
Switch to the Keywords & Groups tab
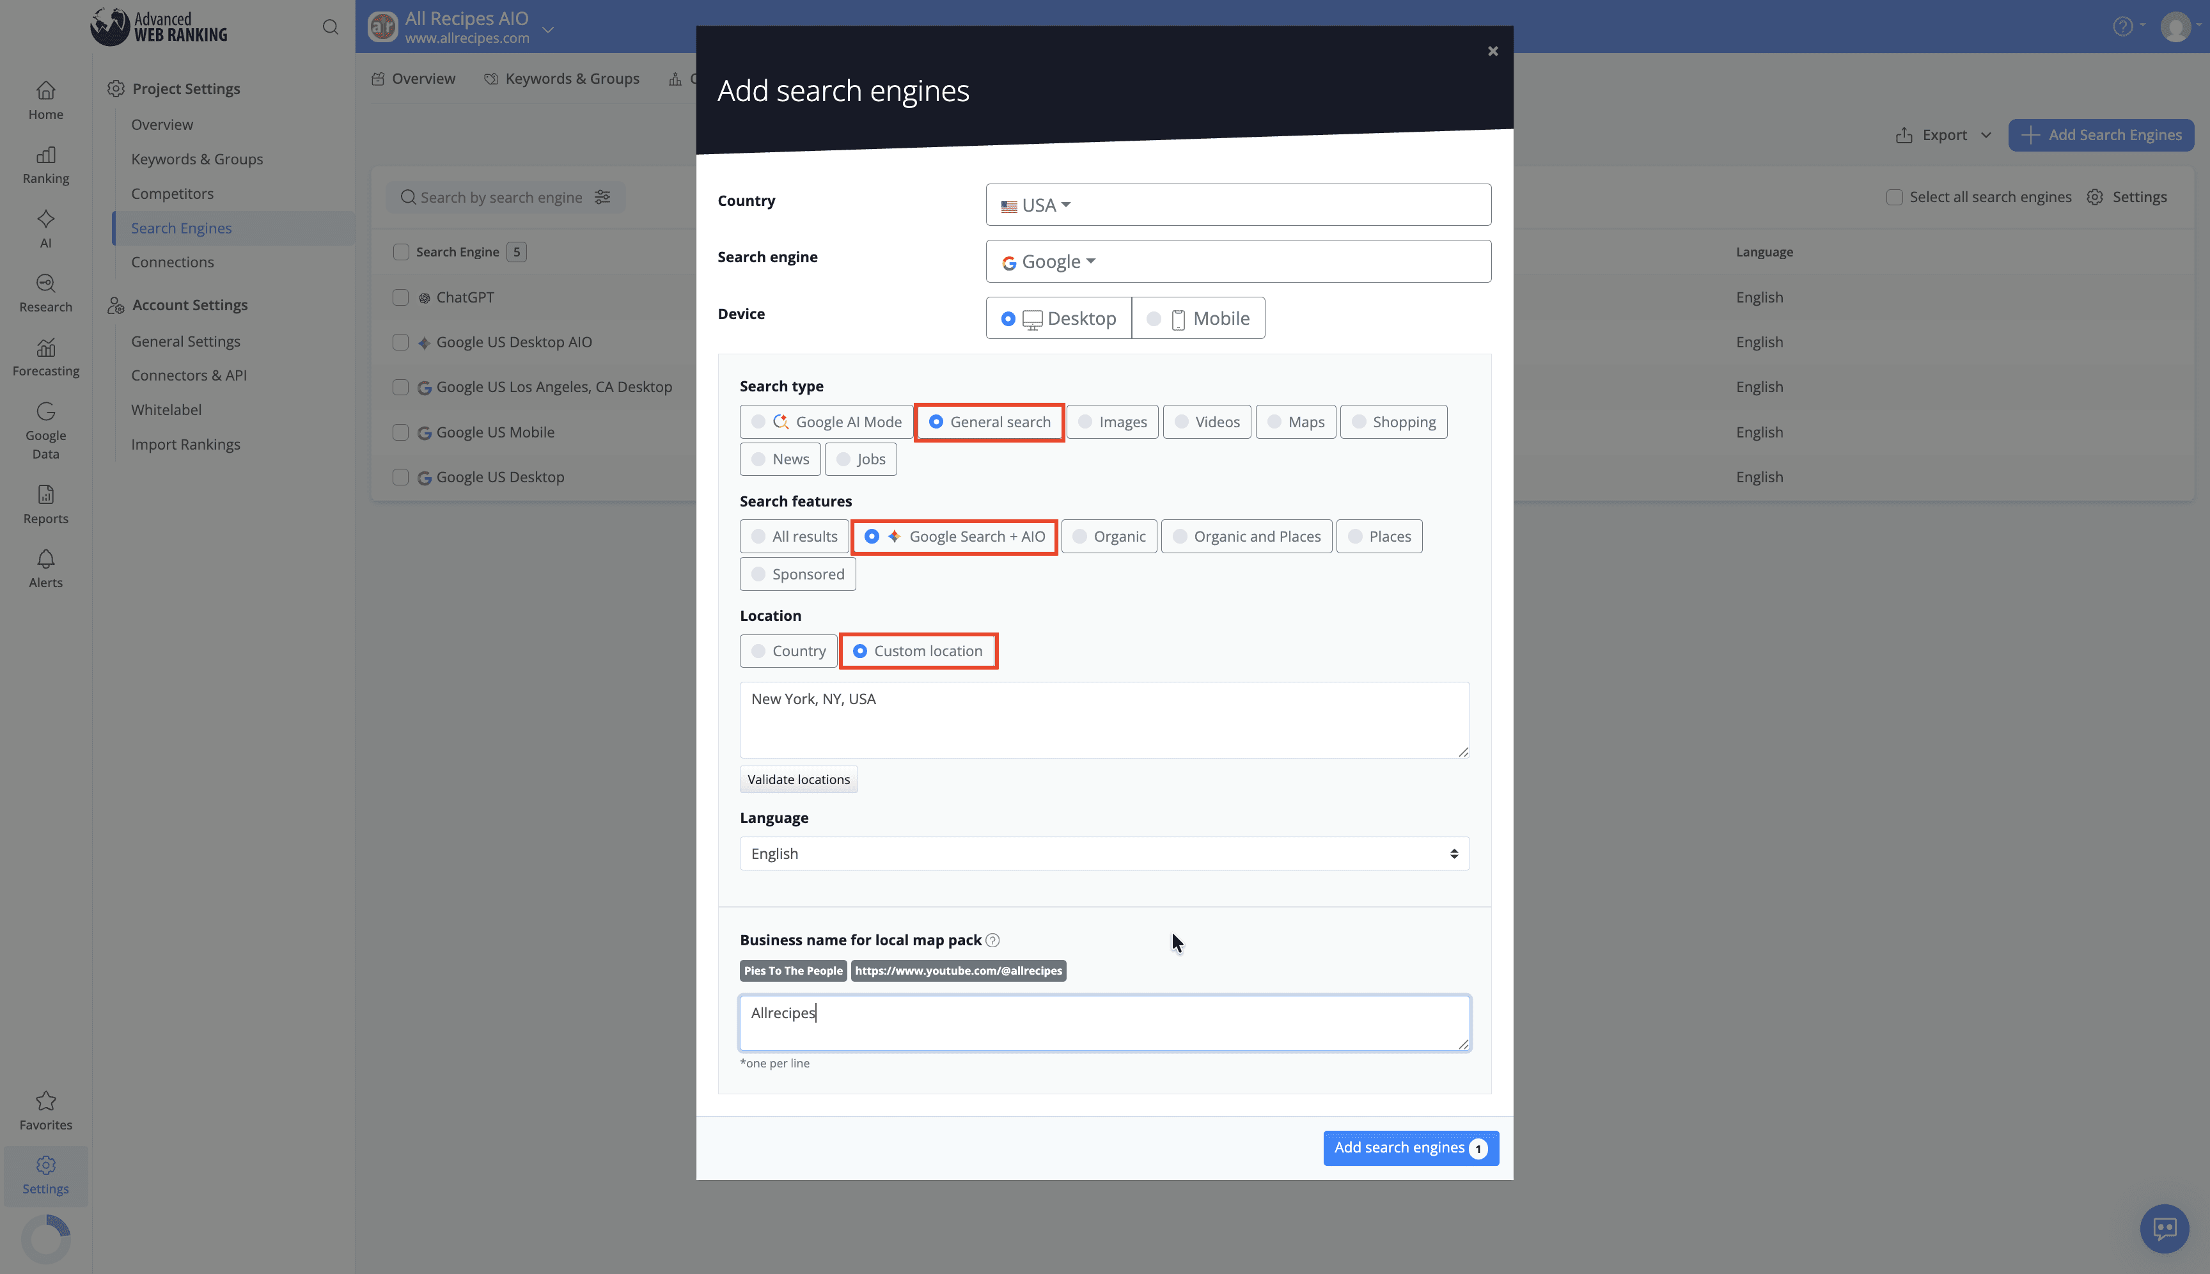pos(572,78)
